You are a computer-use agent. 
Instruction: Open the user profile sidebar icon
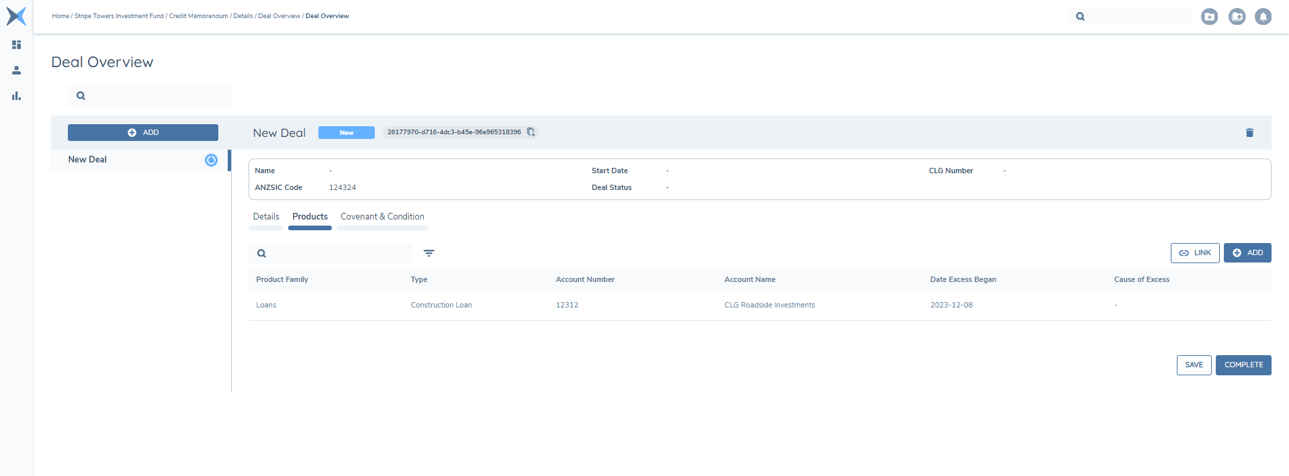[17, 70]
